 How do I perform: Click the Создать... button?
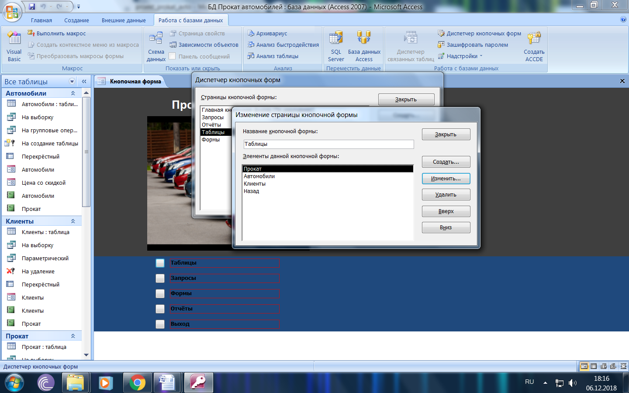point(446,162)
